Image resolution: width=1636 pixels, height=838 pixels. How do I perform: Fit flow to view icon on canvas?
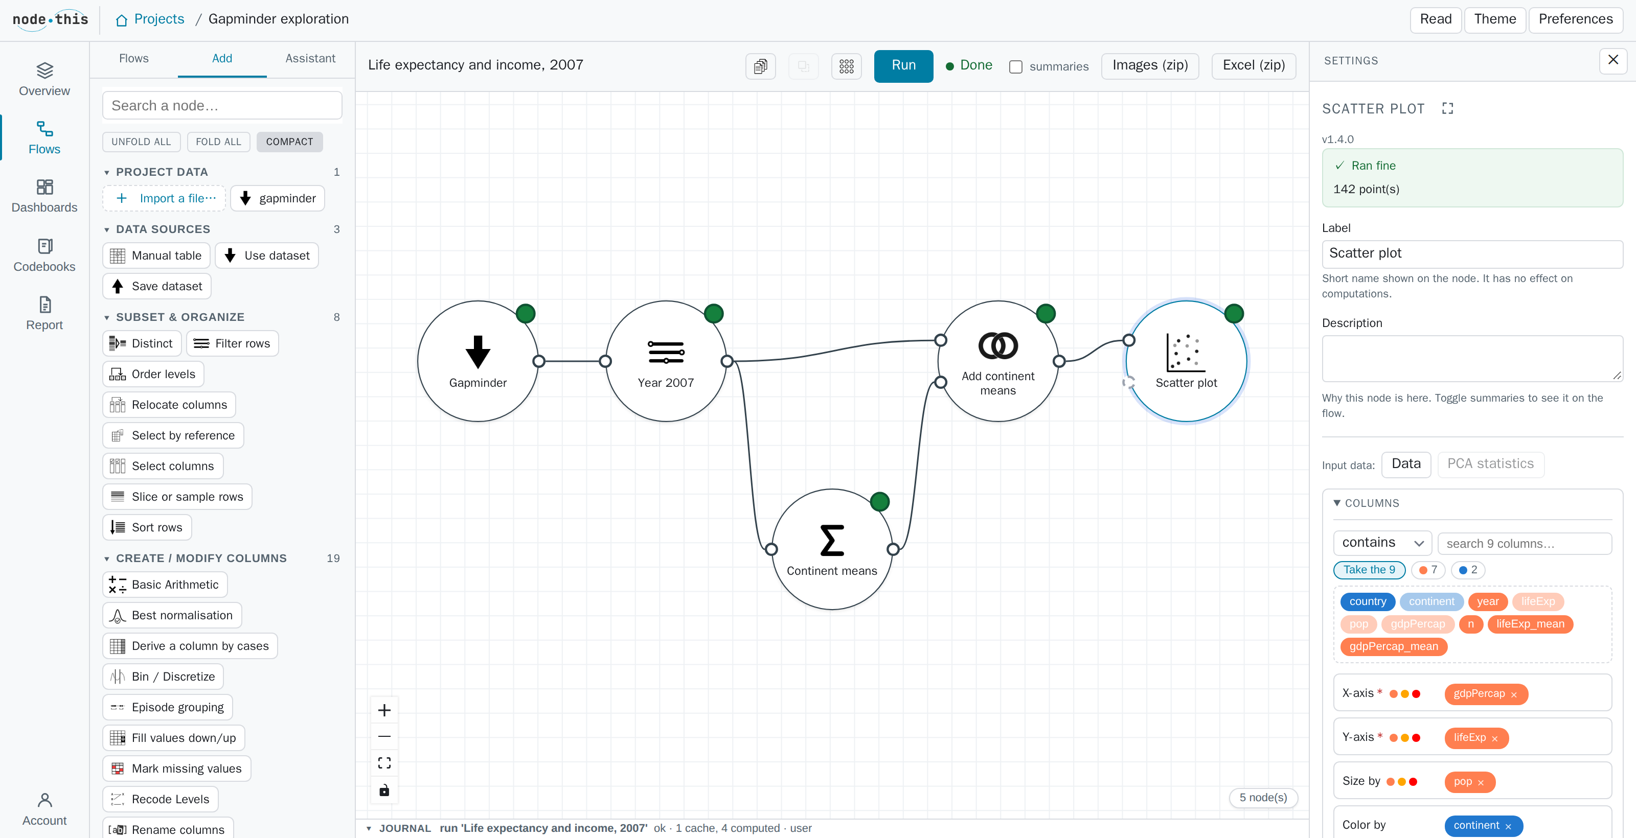(x=384, y=763)
